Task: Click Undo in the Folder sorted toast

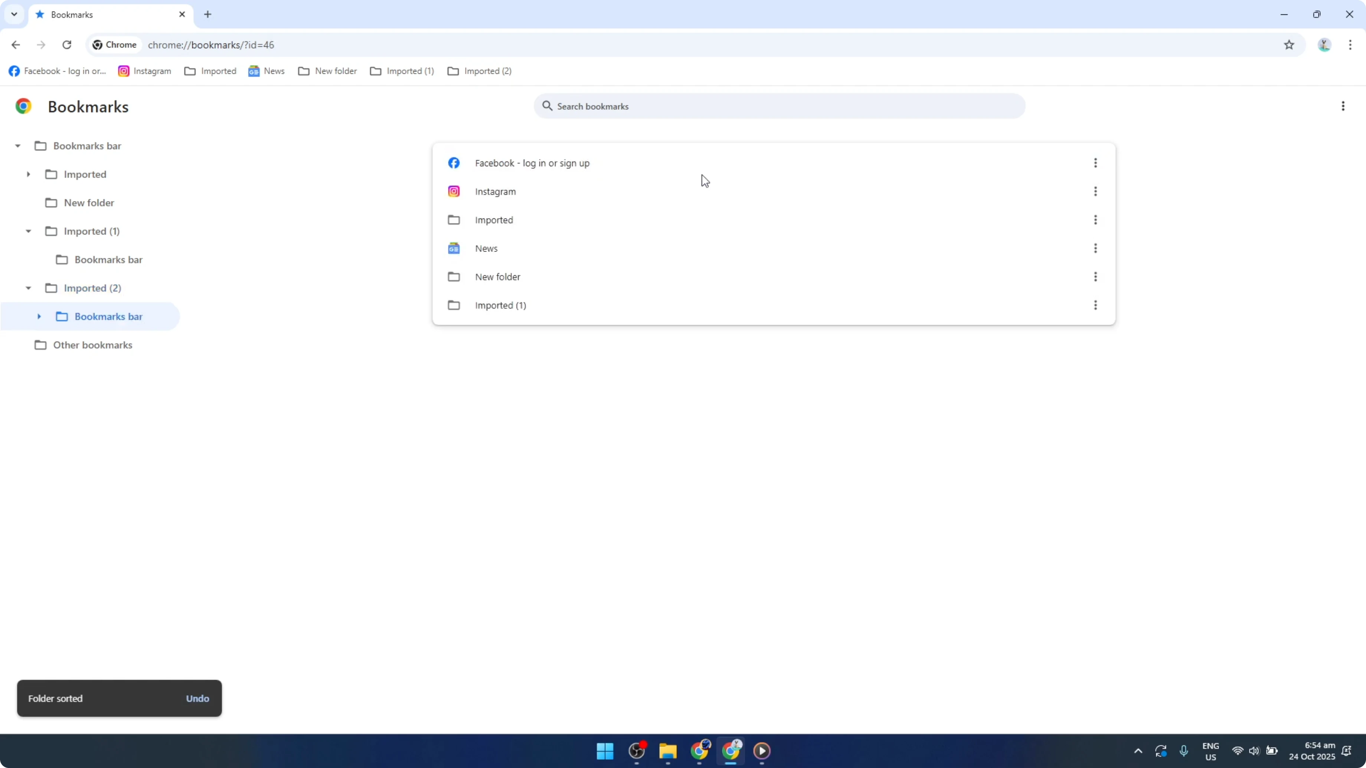Action: (x=197, y=698)
